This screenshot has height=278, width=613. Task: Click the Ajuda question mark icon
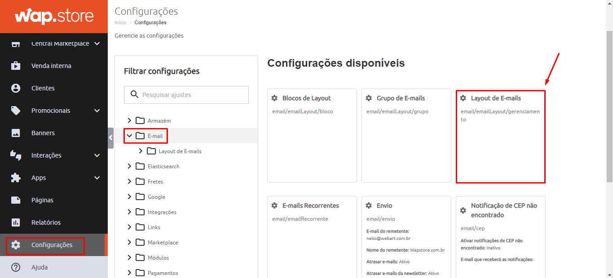coord(16,267)
